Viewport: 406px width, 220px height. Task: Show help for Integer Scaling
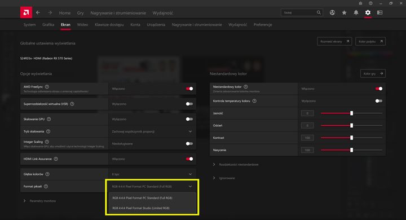47,142
